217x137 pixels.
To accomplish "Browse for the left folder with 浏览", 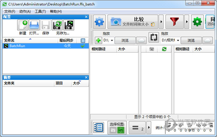I will pos(125,40).
